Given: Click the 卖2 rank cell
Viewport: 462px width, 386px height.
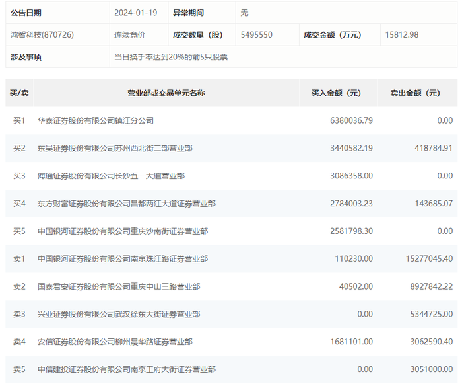Looking at the screenshot, I should (19, 286).
